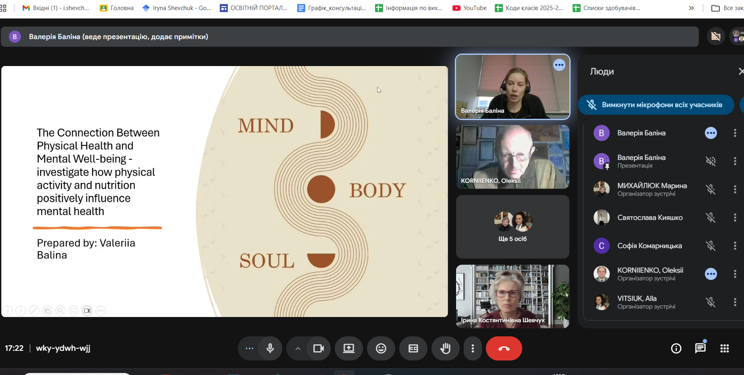Screen dimensions: 744x375
Task: Expand camera settings chevron arrow
Action: click(x=298, y=348)
